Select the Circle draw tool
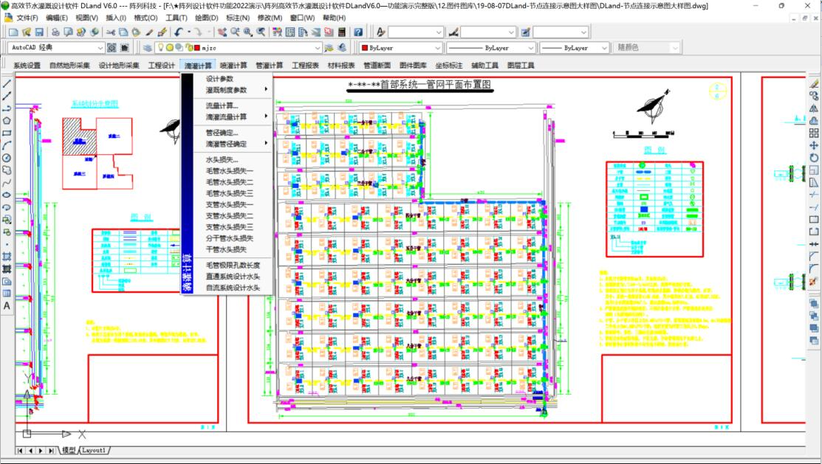 7,158
